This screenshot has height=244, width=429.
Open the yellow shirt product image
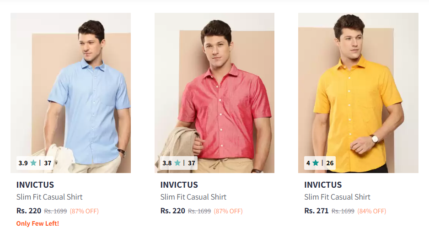click(358, 93)
